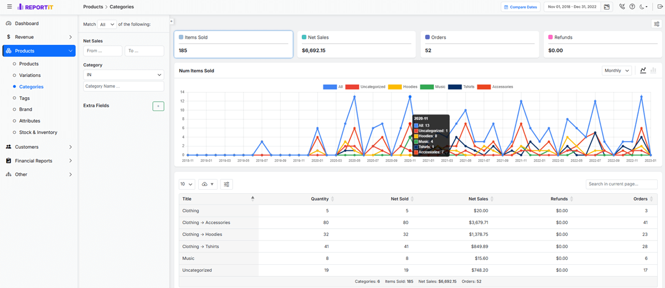Switch chart to line view icon
This screenshot has width=665, height=288.
643,71
